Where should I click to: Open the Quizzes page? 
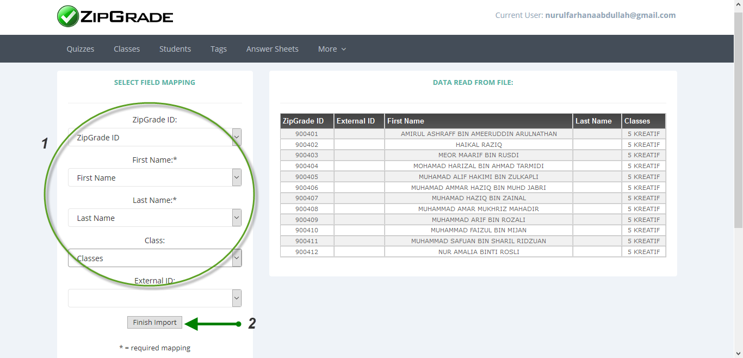(x=81, y=49)
